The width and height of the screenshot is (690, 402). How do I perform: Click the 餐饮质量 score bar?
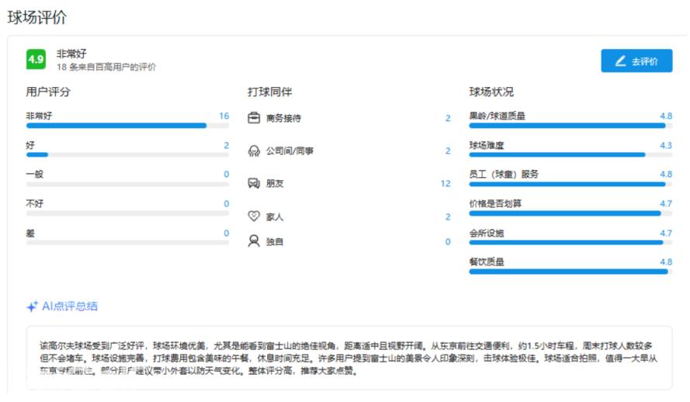[570, 272]
